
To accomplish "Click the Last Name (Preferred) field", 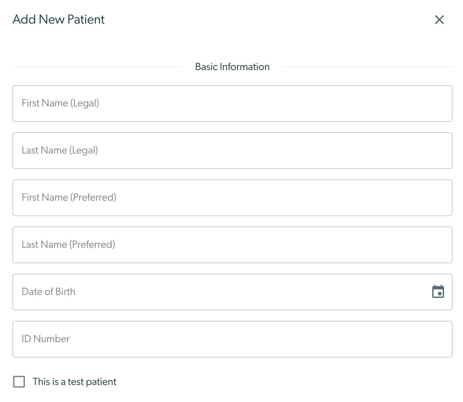I will pos(232,245).
